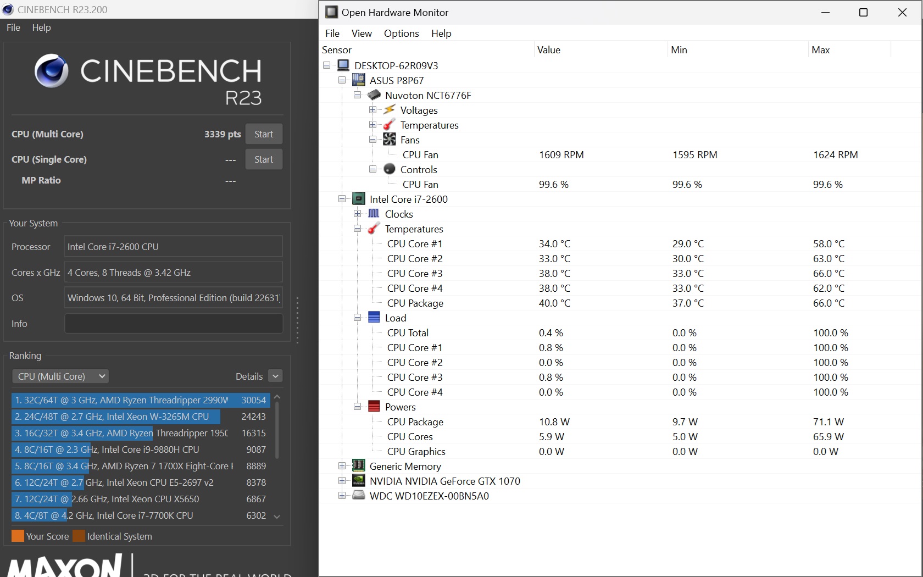Click the Value column header
This screenshot has height=577, width=923.
[600, 50]
